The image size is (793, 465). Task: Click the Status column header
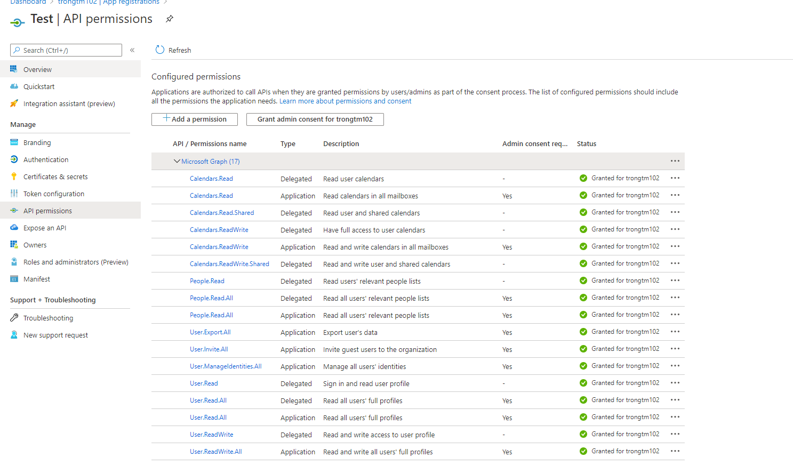click(x=587, y=143)
